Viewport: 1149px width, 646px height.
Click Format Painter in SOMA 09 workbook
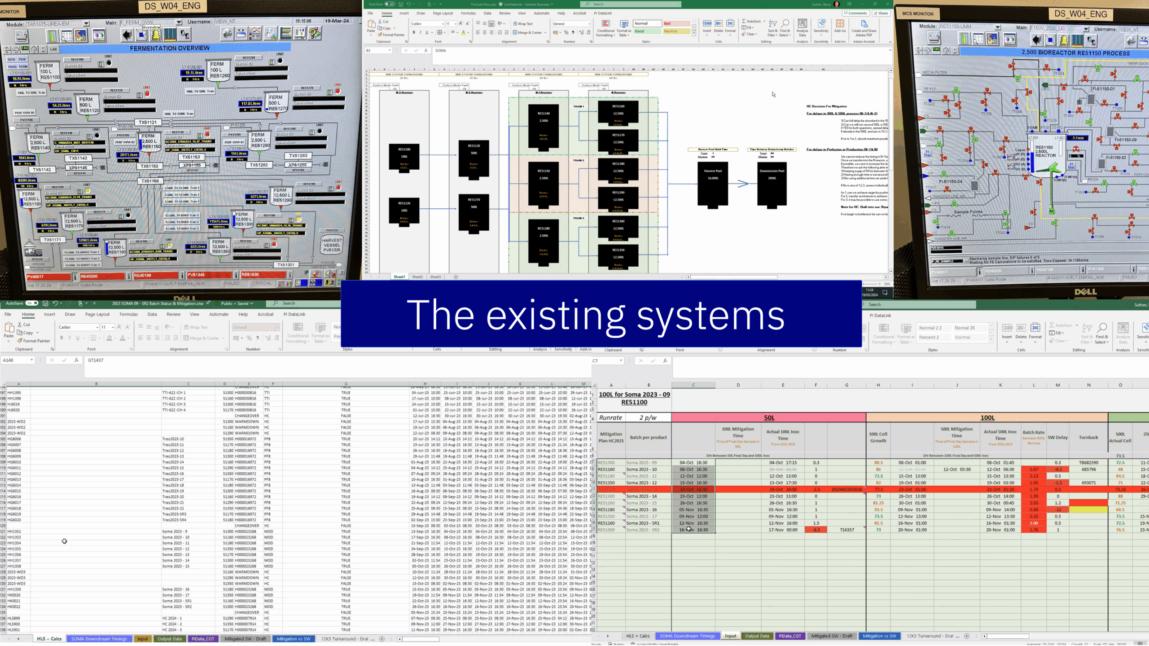click(x=34, y=341)
